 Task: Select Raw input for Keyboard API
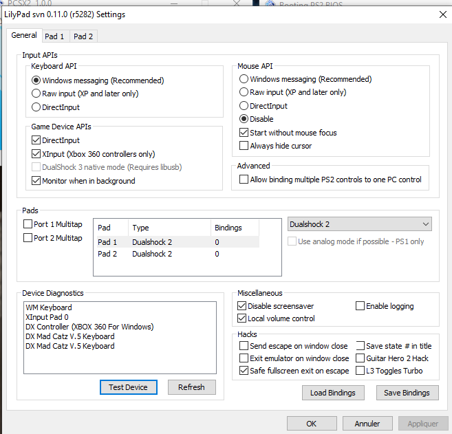click(36, 94)
